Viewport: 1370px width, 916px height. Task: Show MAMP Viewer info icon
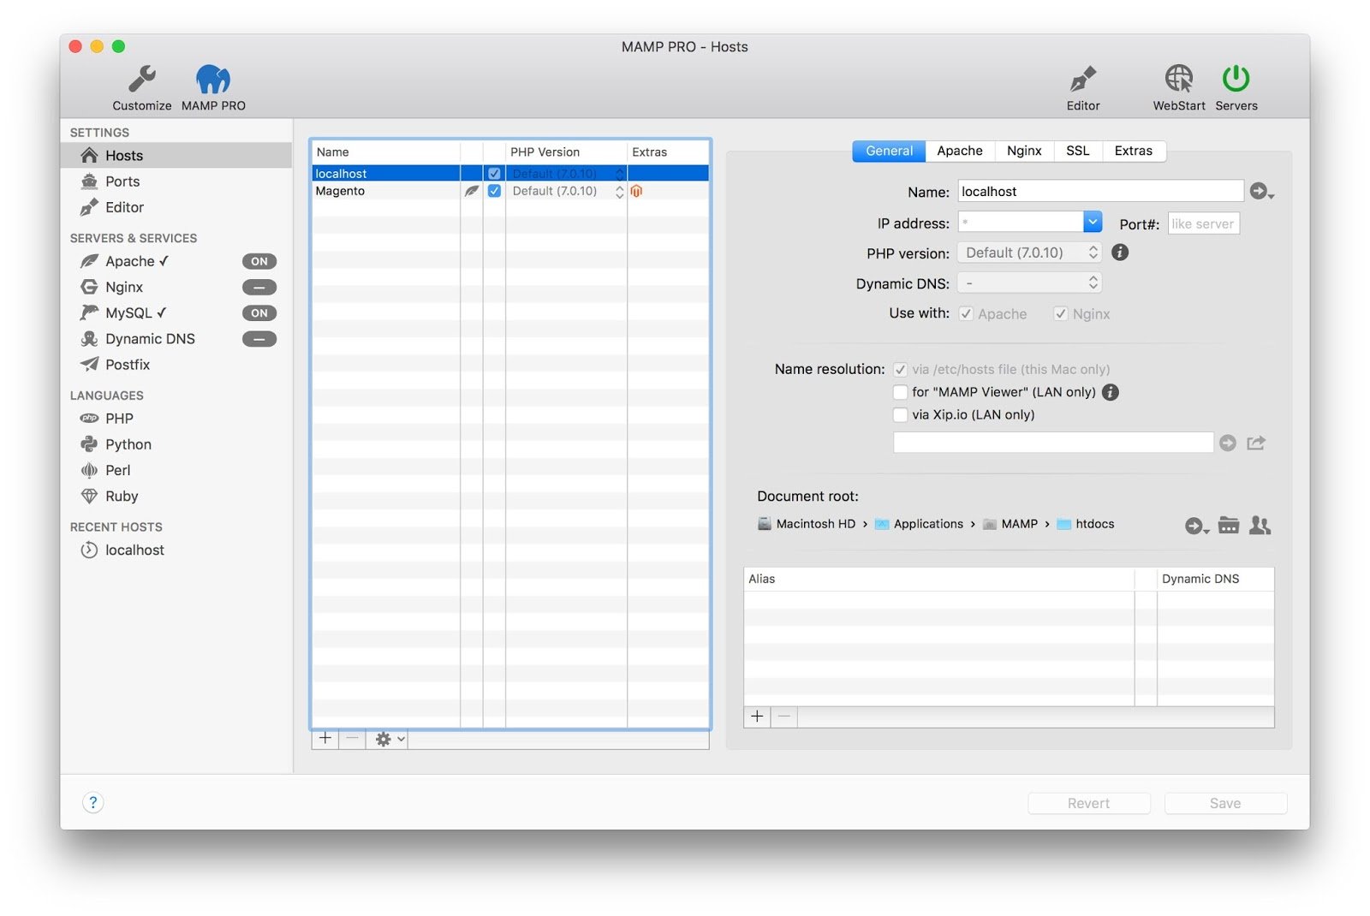tap(1110, 392)
